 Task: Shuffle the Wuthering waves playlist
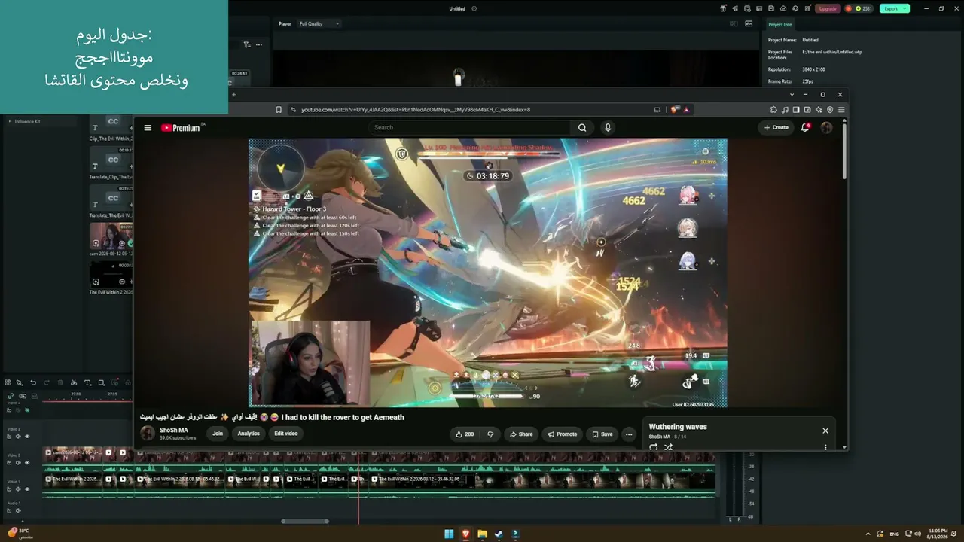[668, 447]
